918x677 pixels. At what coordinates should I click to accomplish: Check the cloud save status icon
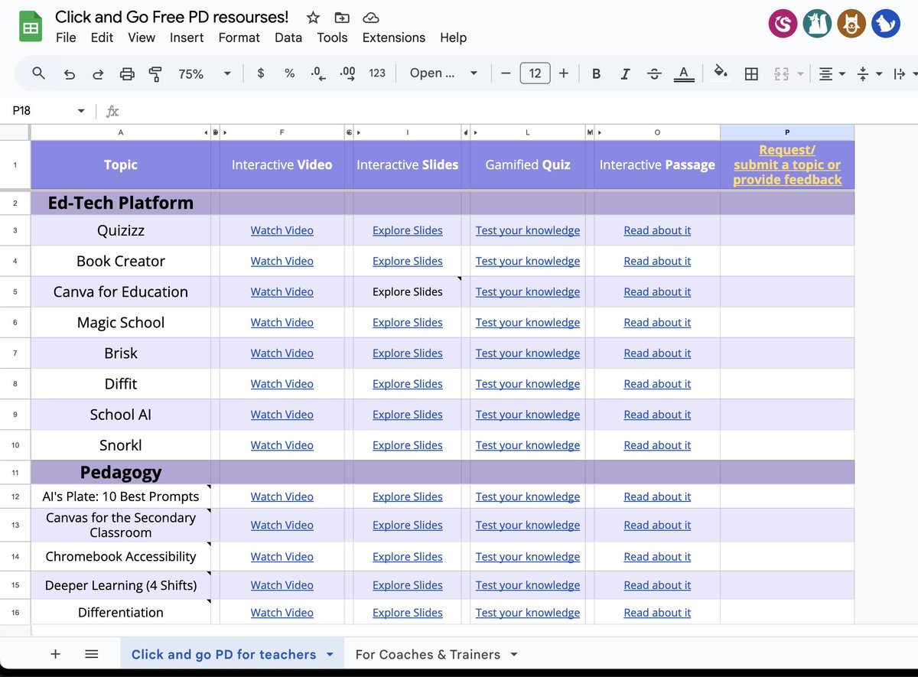tap(370, 18)
